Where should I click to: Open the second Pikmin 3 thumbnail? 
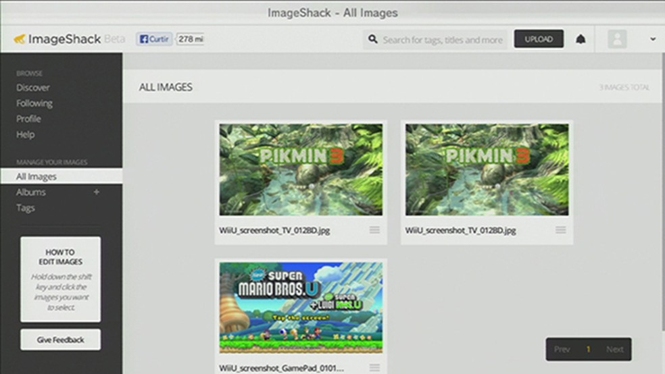point(487,169)
